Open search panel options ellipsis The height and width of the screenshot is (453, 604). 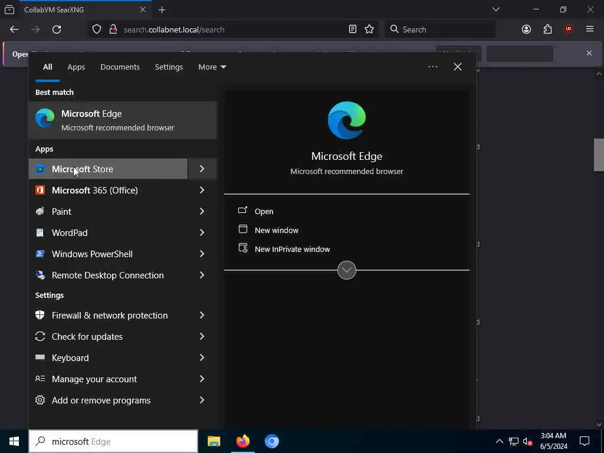pos(432,67)
